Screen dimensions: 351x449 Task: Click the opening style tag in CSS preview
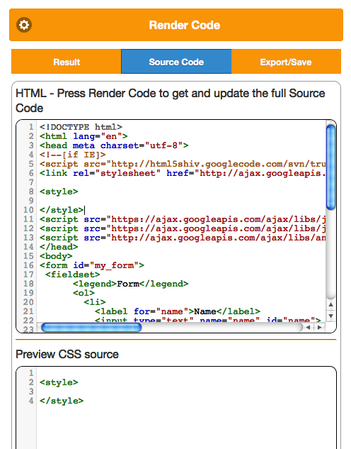click(59, 382)
